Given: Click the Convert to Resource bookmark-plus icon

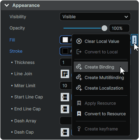Looking at the screenshot, I should point(79,114).
